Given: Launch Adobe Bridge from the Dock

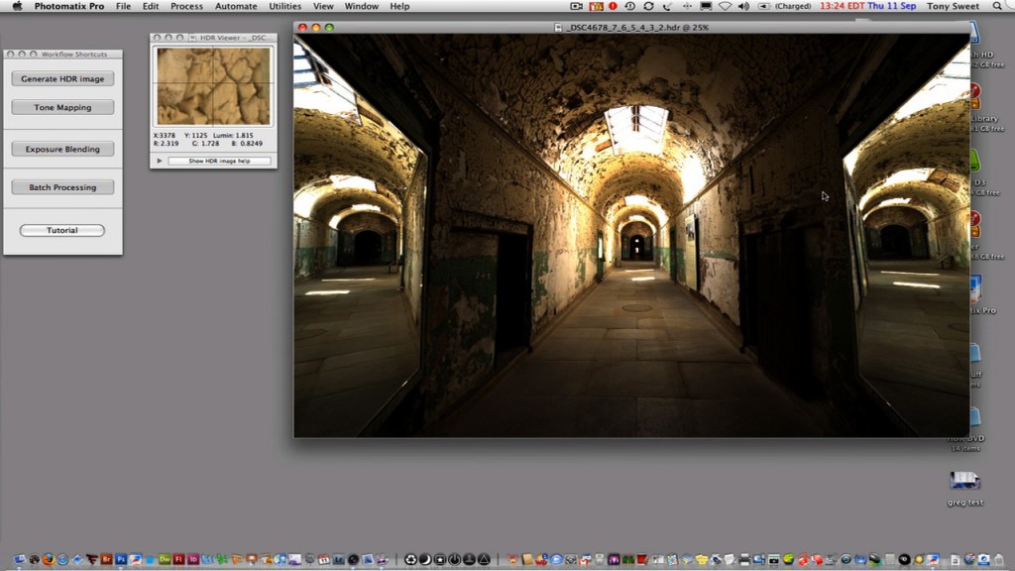Looking at the screenshot, I should pyautogui.click(x=106, y=560).
